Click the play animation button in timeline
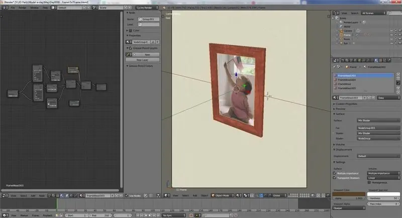Screen dimensions: 402x218 click(x=150, y=215)
